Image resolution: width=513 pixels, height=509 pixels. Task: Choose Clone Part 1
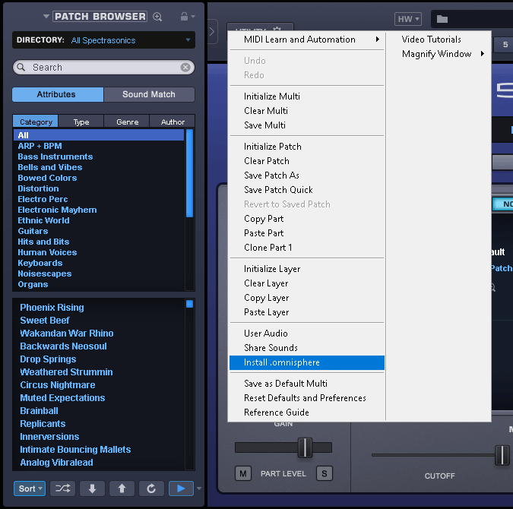pyautogui.click(x=307, y=248)
